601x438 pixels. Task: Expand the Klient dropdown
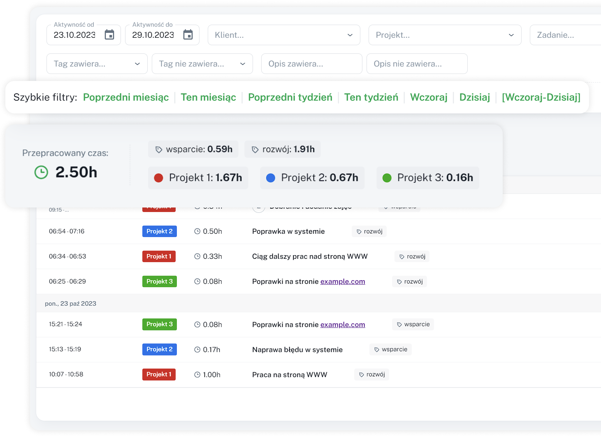(350, 35)
